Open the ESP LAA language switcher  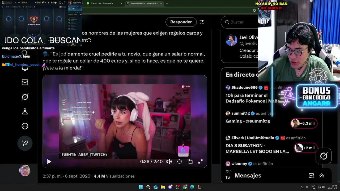coord(313,187)
